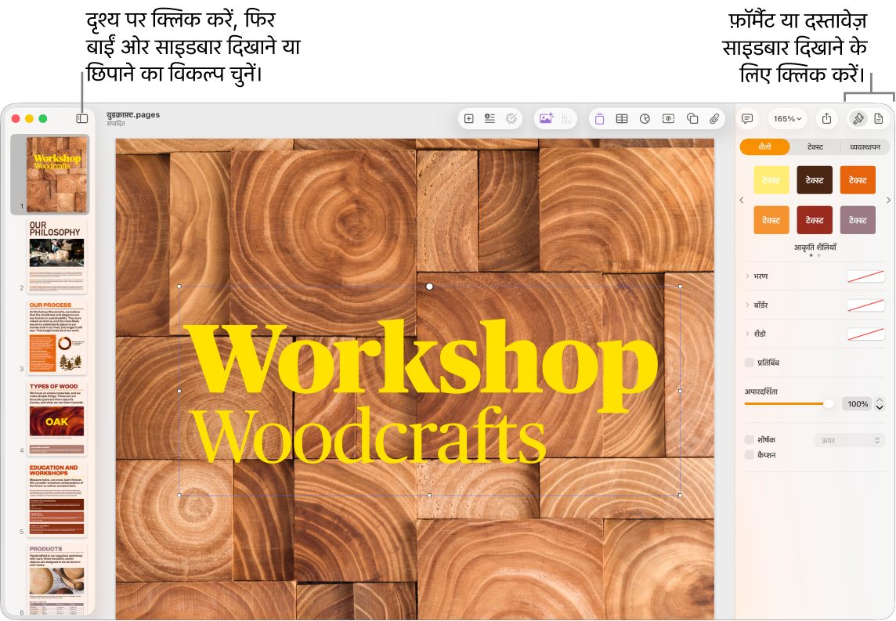The width and height of the screenshot is (896, 621).
Task: Switch to the टेक्स्ट tab
Action: click(x=815, y=146)
